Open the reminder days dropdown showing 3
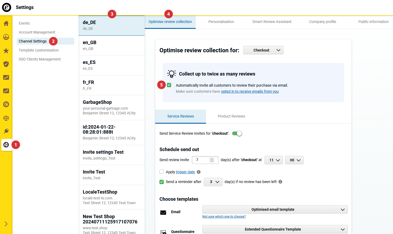The image size is (393, 234). [x=213, y=182]
